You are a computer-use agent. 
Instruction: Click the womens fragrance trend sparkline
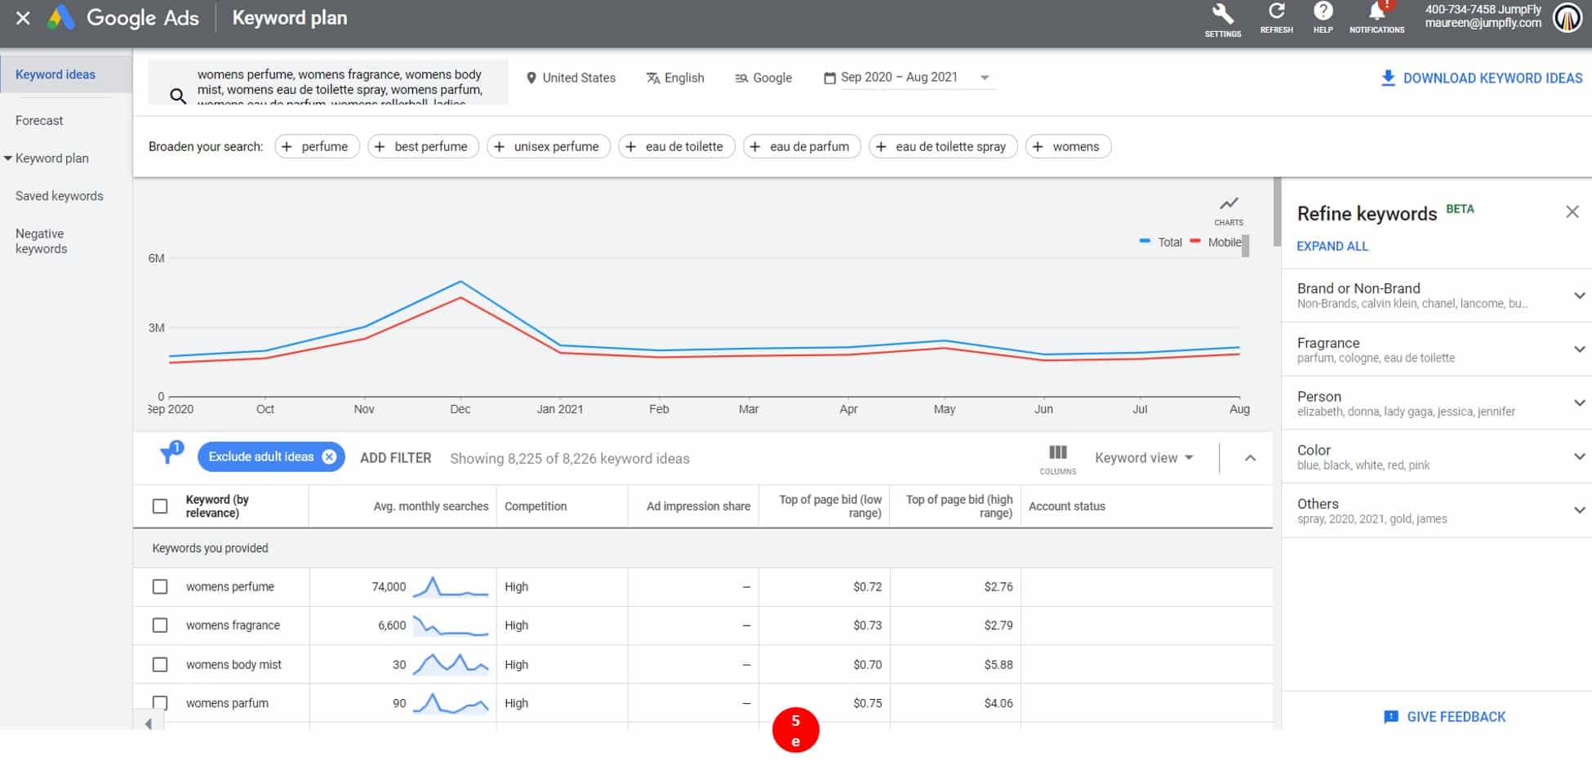coord(451,625)
